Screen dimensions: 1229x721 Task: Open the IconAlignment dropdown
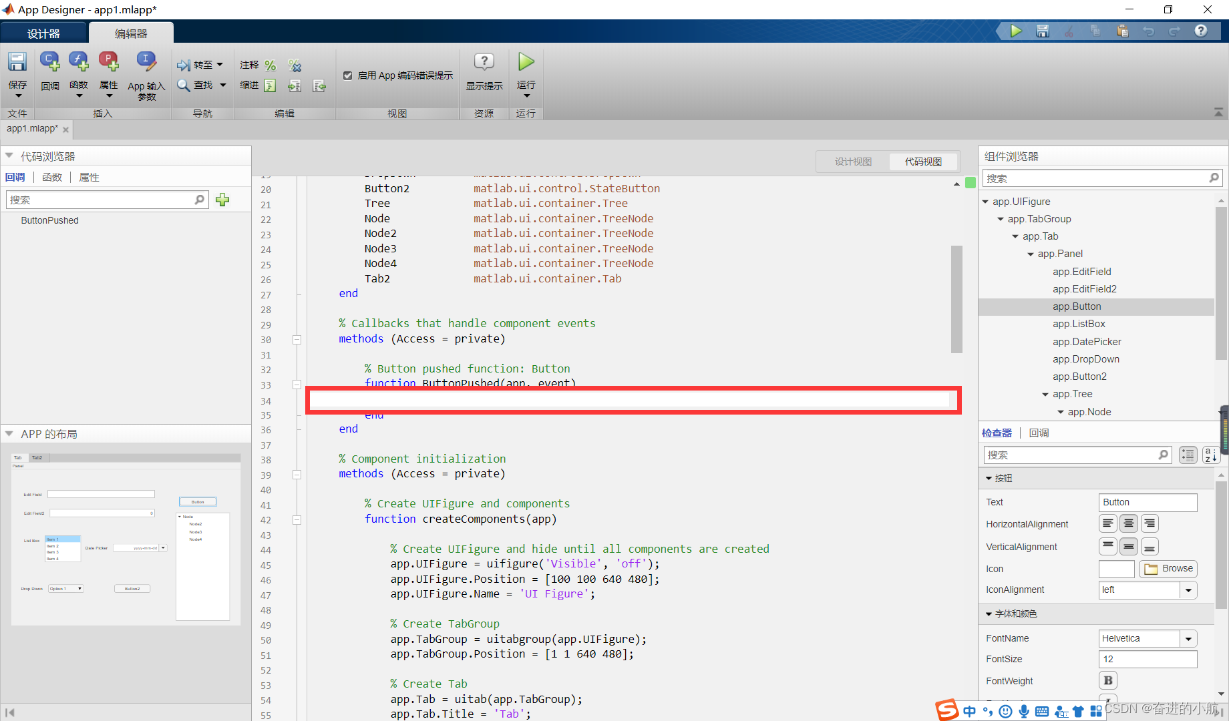[1188, 590]
